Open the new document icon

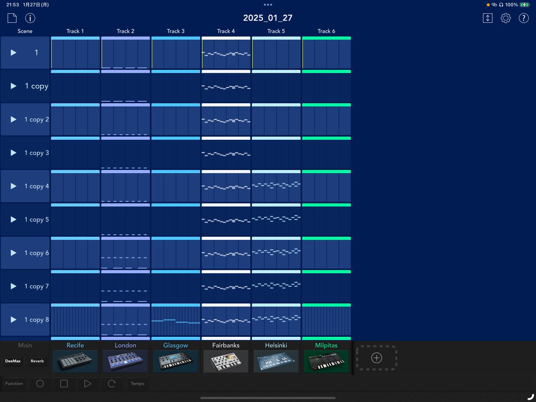12,18
